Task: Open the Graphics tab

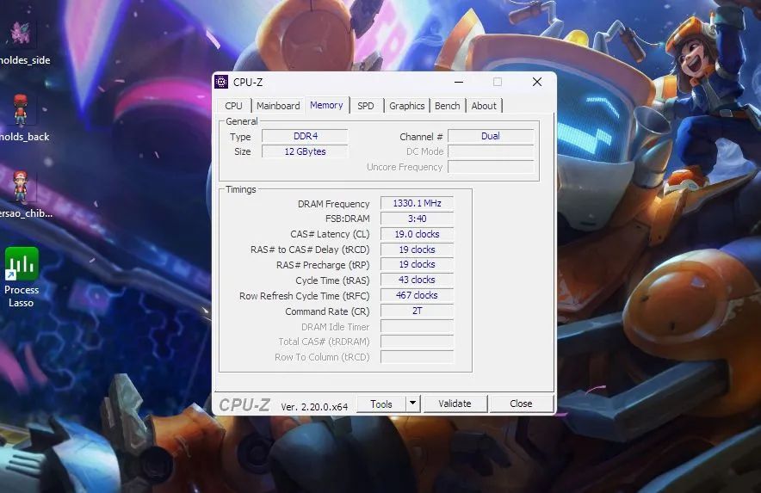Action: (406, 106)
